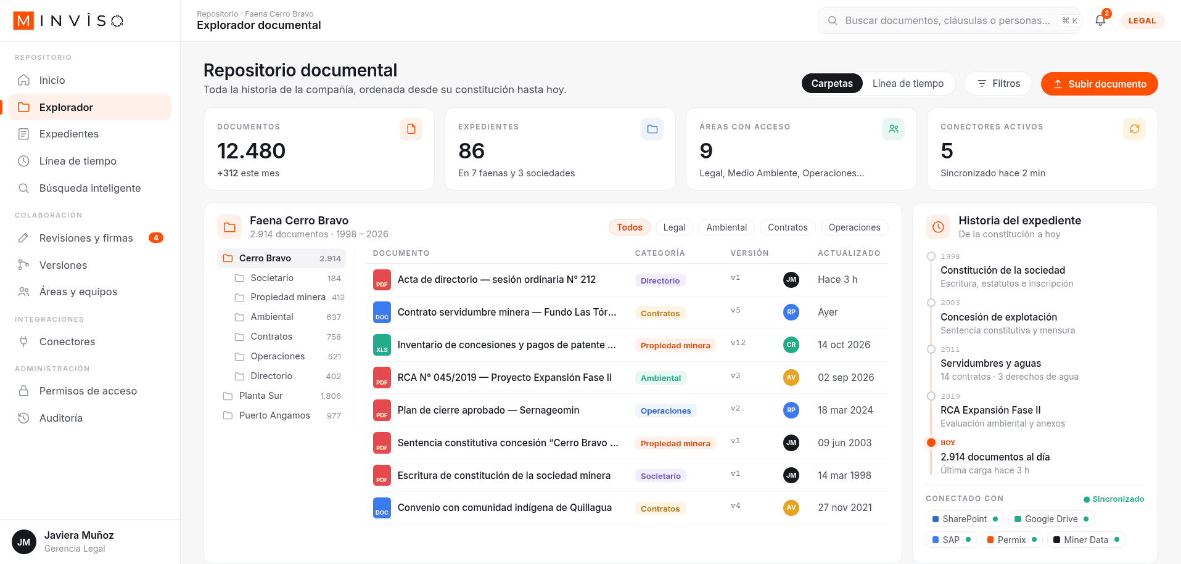
Task: Collapse the Cerro Bravo folder tree
Action: (x=282, y=258)
